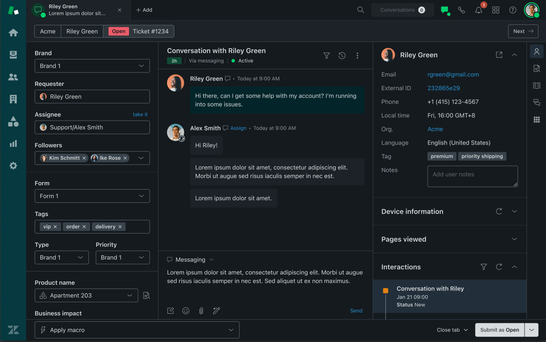
Task: Click the attach file paperclip icon
Action: [201, 311]
